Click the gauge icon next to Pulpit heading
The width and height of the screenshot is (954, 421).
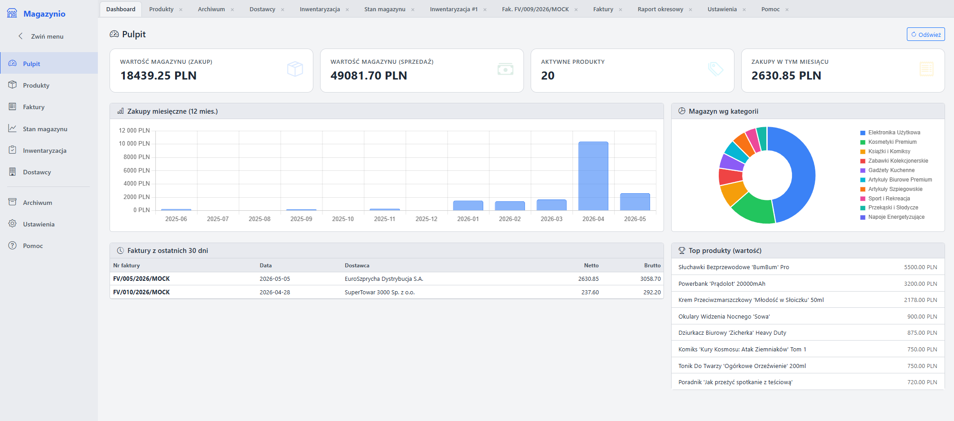pos(114,34)
